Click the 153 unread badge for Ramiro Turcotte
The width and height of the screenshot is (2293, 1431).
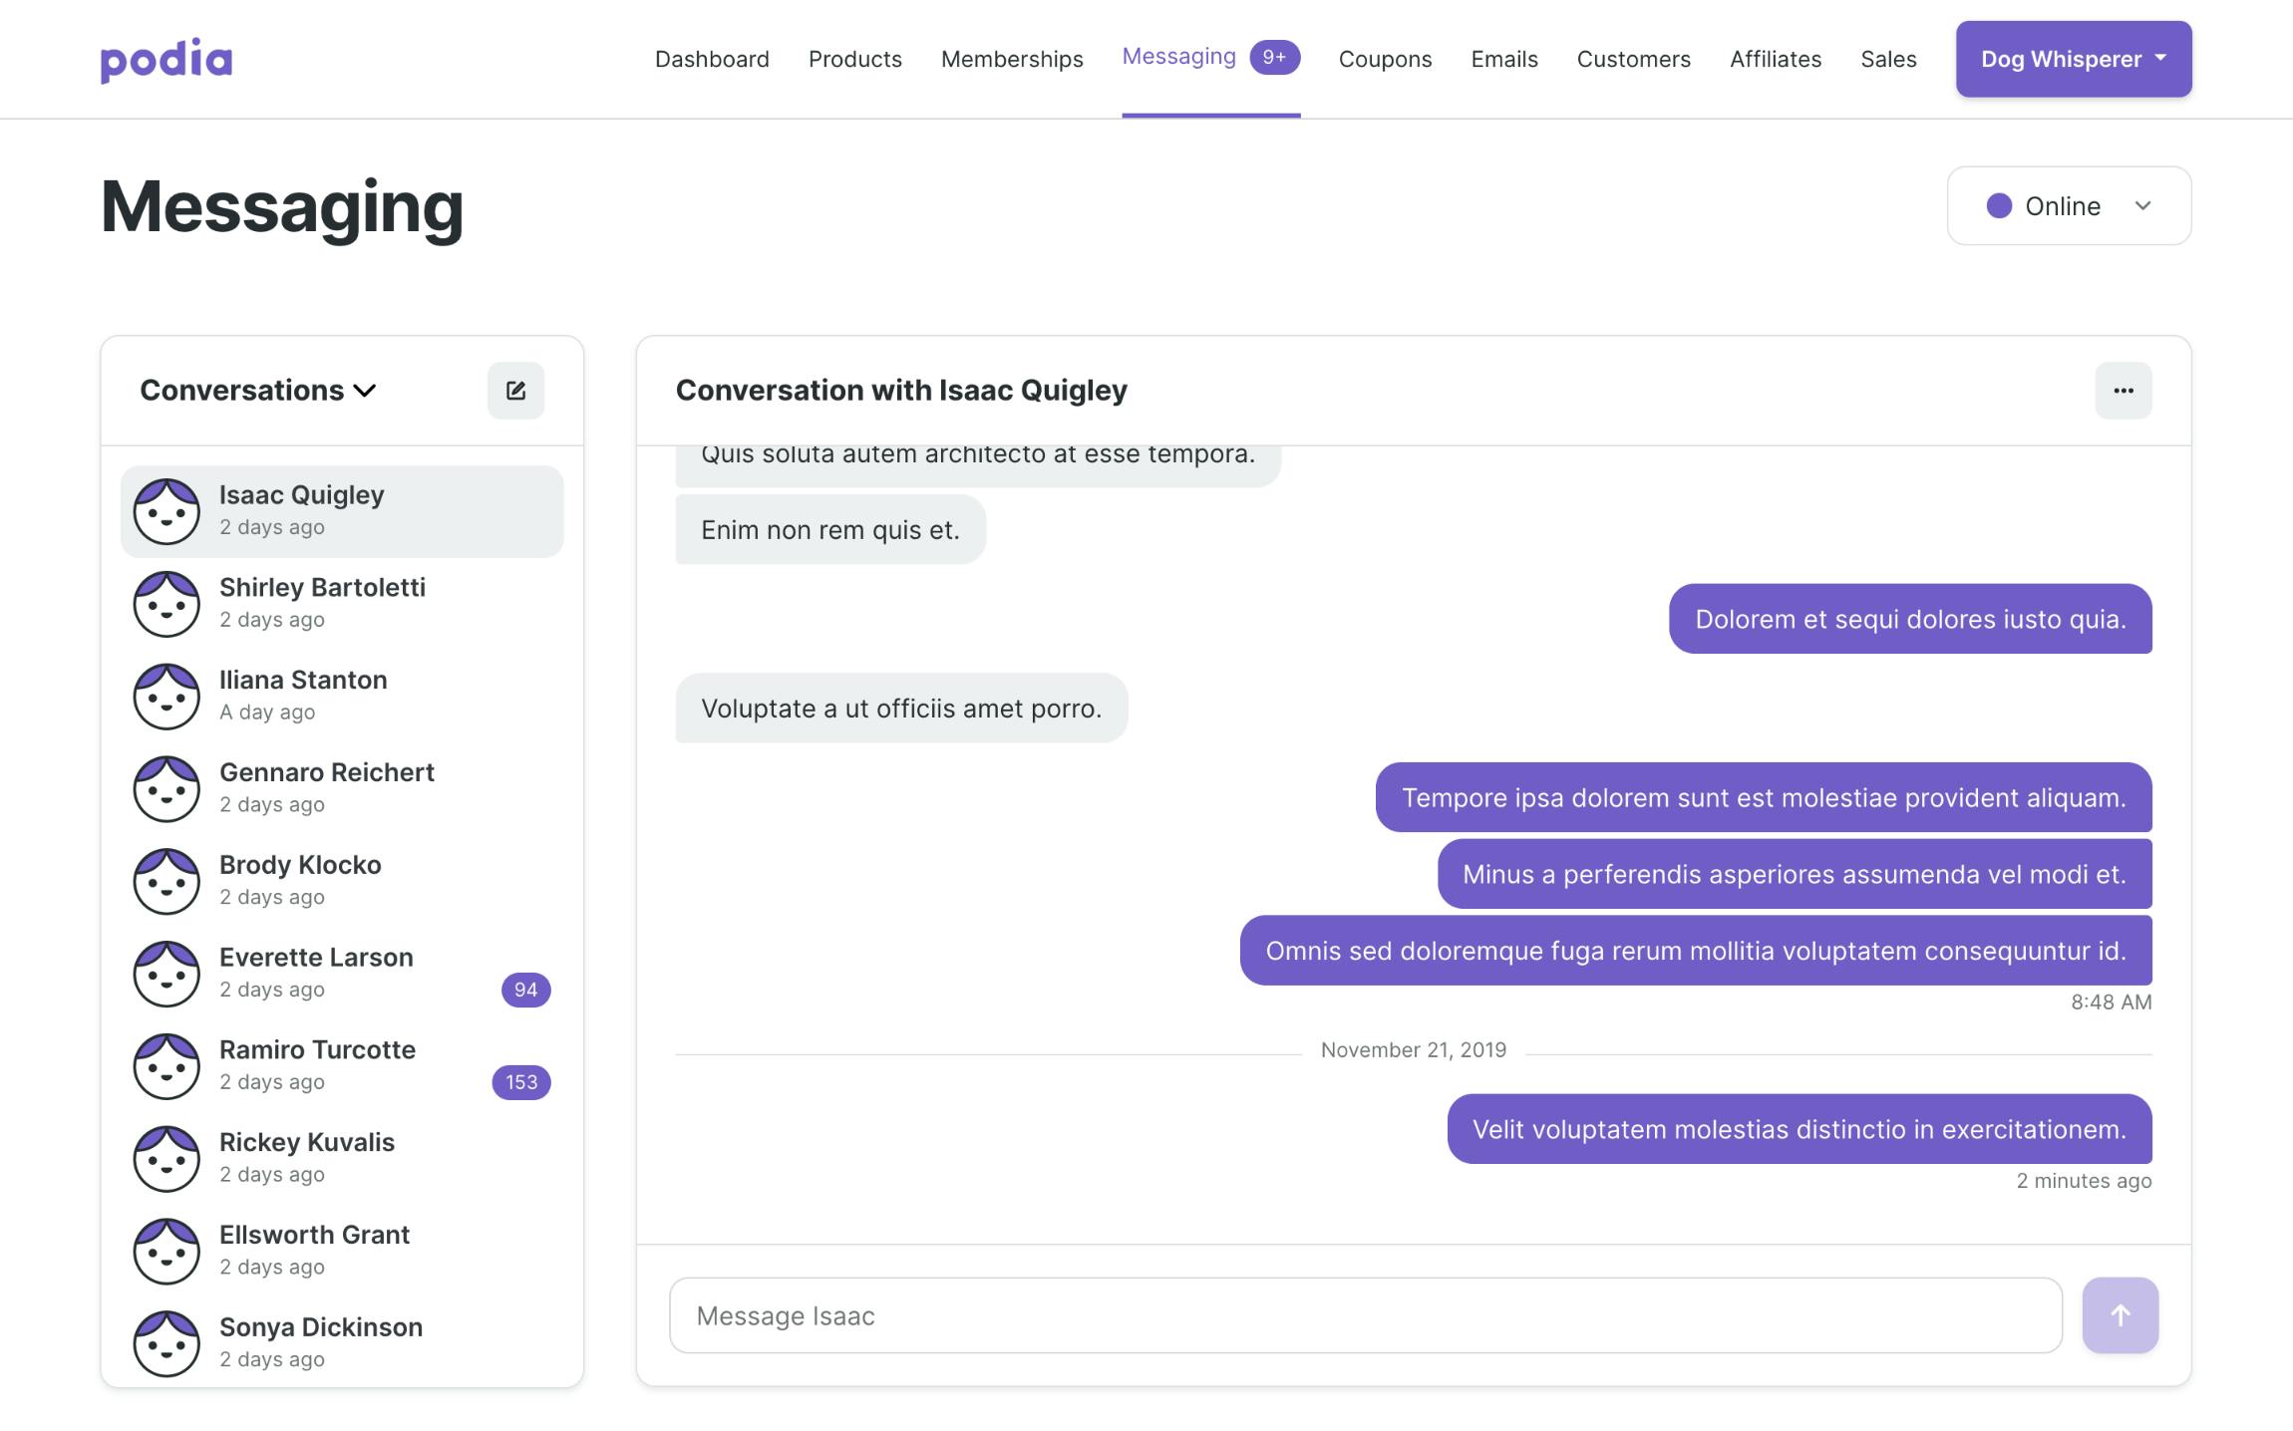521,1082
